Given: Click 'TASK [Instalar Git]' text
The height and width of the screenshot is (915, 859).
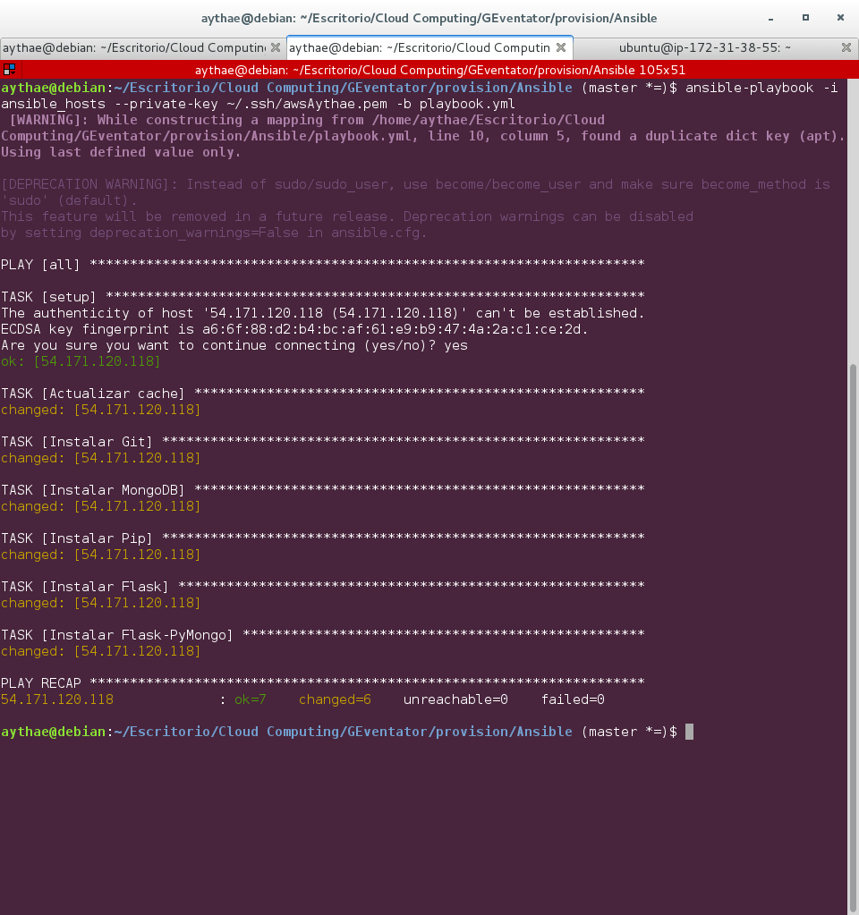Looking at the screenshot, I should [76, 442].
